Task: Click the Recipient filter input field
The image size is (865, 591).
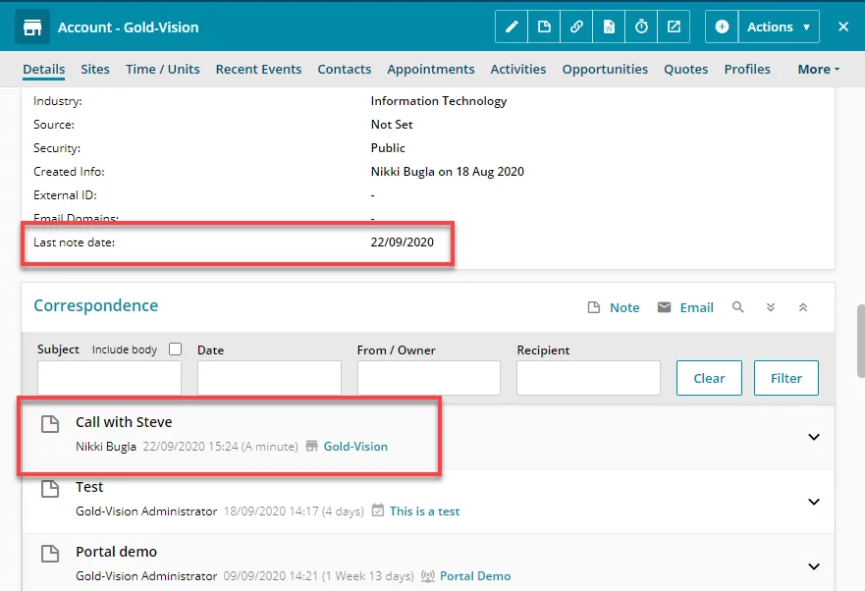Action: (588, 378)
